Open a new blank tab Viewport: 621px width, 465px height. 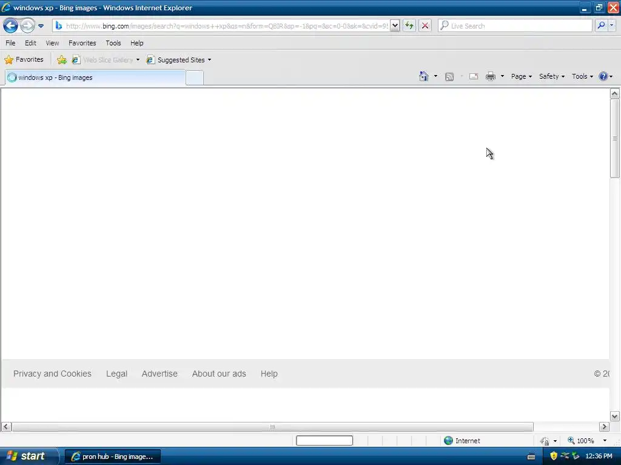click(x=195, y=78)
